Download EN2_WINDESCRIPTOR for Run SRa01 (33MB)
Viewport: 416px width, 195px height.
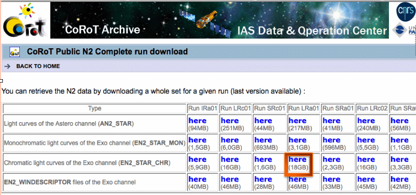point(332,179)
